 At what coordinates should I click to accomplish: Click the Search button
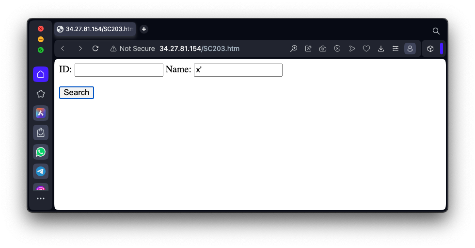tap(77, 93)
